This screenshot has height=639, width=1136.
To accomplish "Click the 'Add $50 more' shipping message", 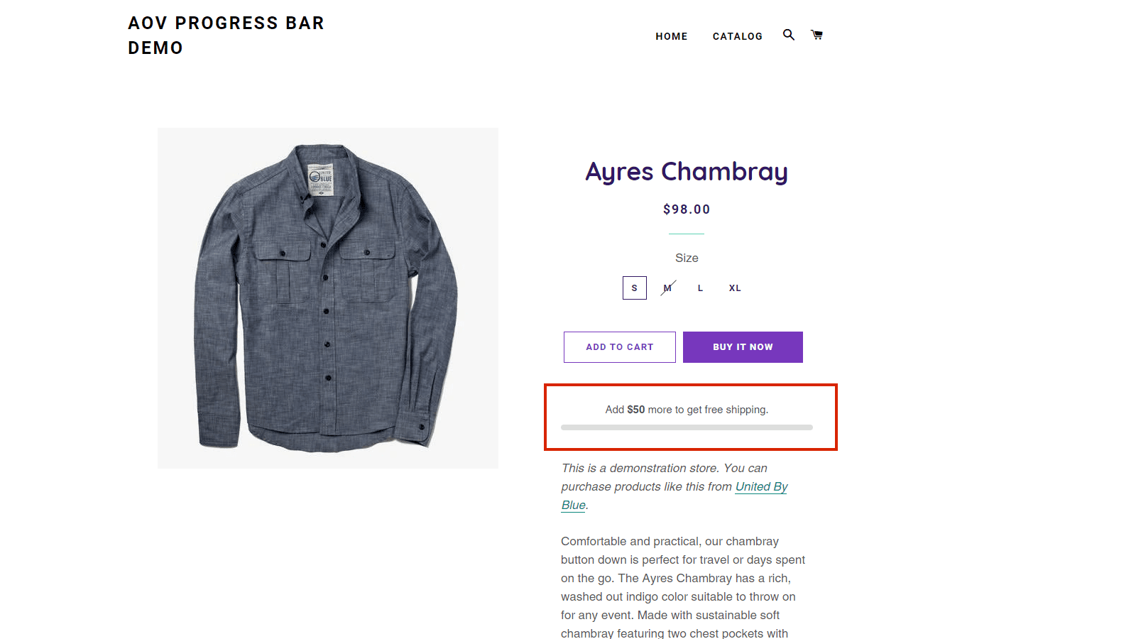I will (687, 410).
